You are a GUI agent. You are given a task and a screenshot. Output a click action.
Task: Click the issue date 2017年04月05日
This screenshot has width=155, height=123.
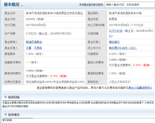pyautogui.click(x=36, y=25)
